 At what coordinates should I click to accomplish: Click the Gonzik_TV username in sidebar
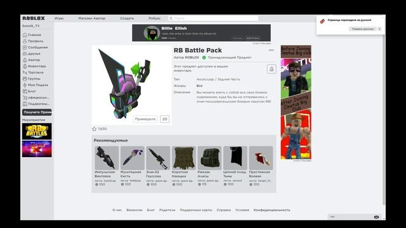[31, 26]
